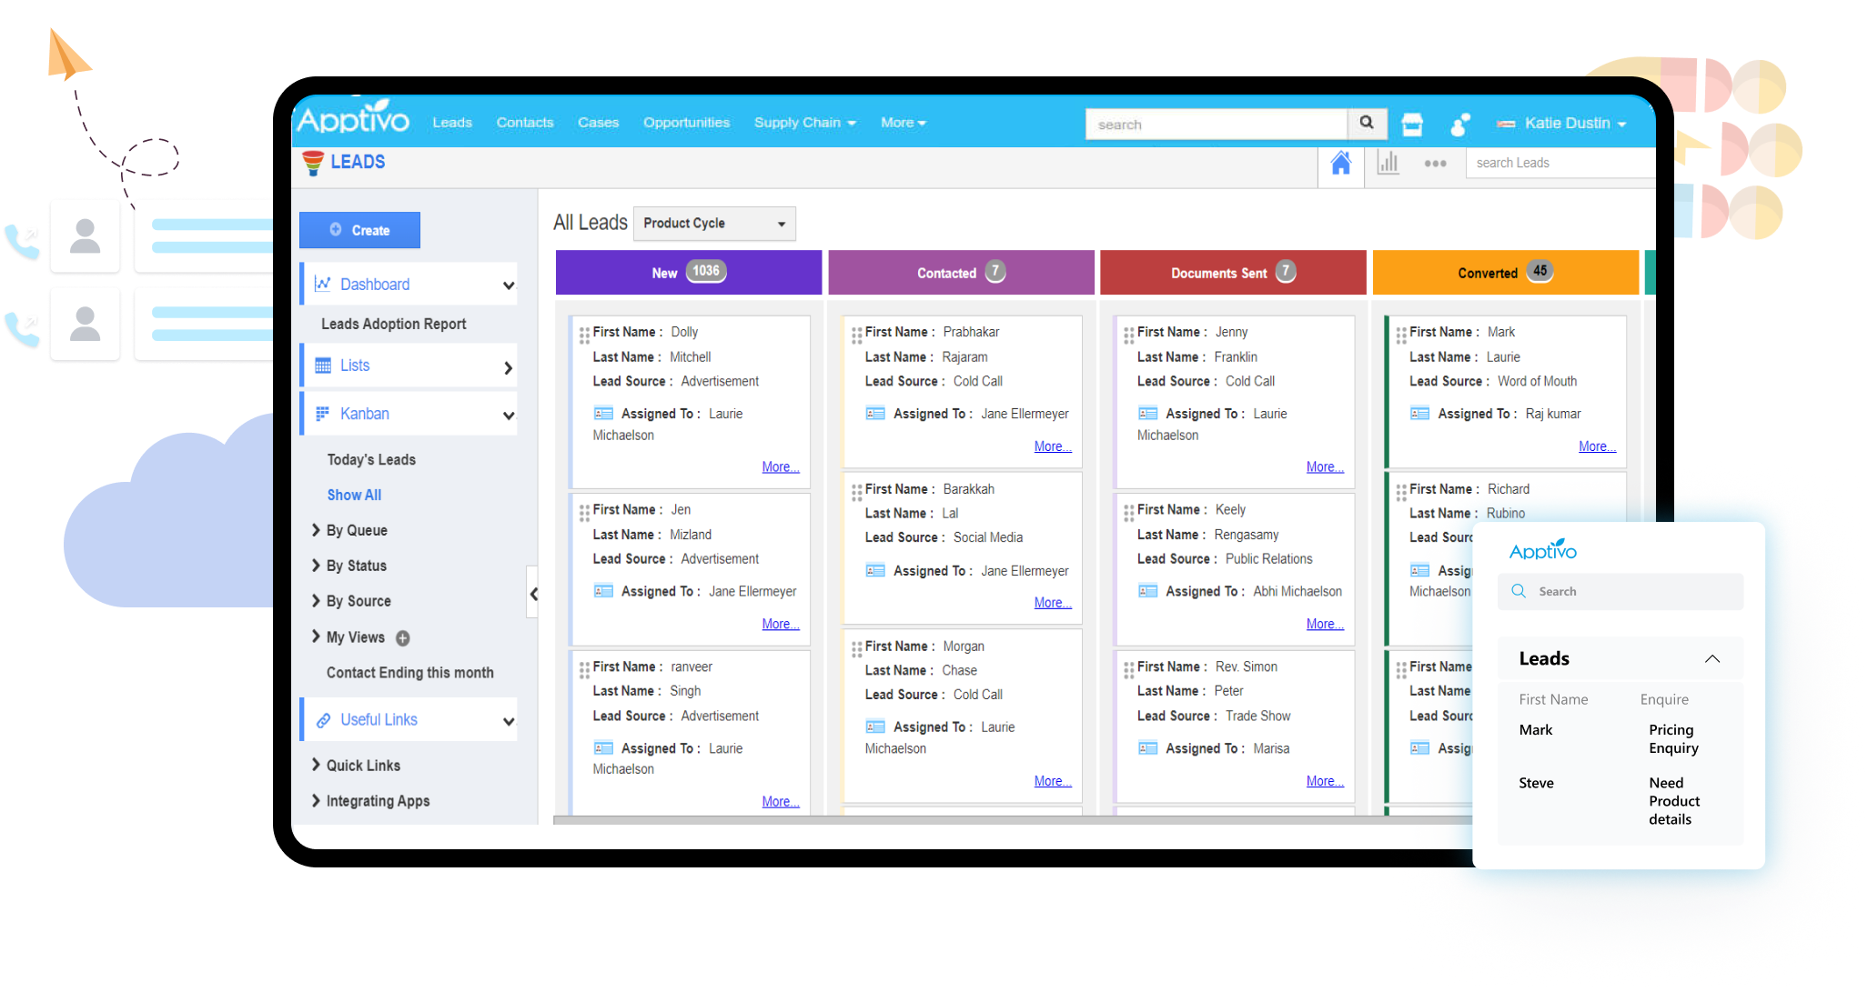This screenshot has width=1868, height=992.
Task: Collapse the Leads section in widget
Action: coord(1711,659)
